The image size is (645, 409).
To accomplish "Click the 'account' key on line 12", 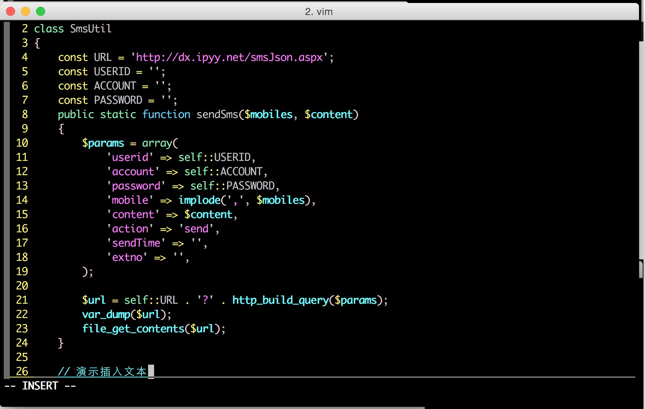I will click(x=133, y=171).
